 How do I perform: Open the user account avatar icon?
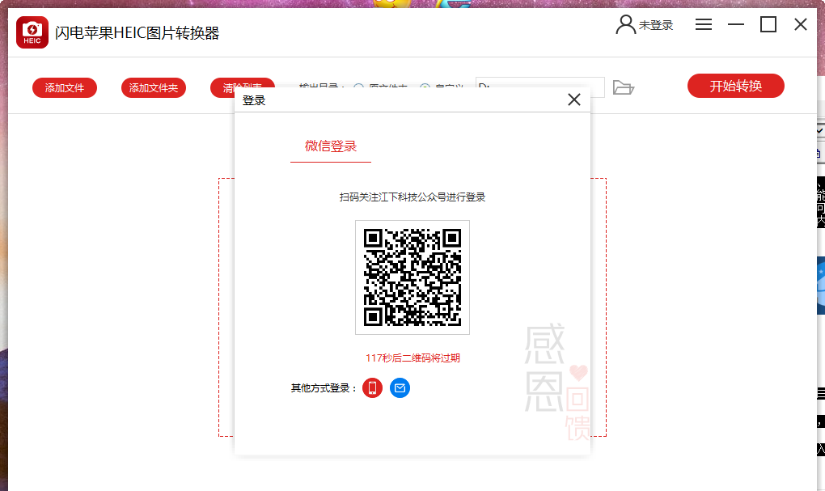pyautogui.click(x=625, y=25)
